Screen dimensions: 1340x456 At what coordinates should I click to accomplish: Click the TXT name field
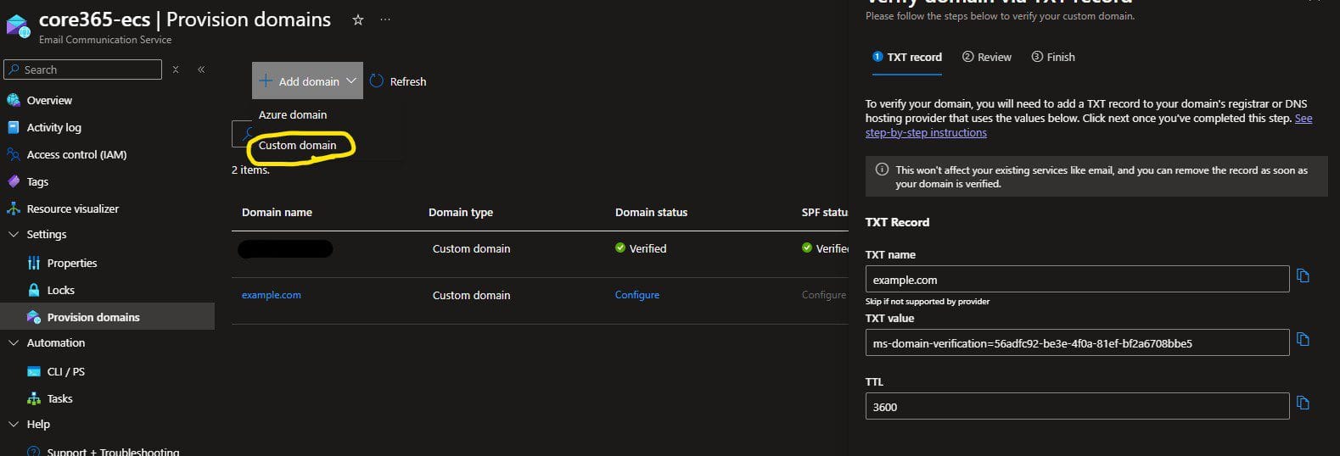(1077, 279)
